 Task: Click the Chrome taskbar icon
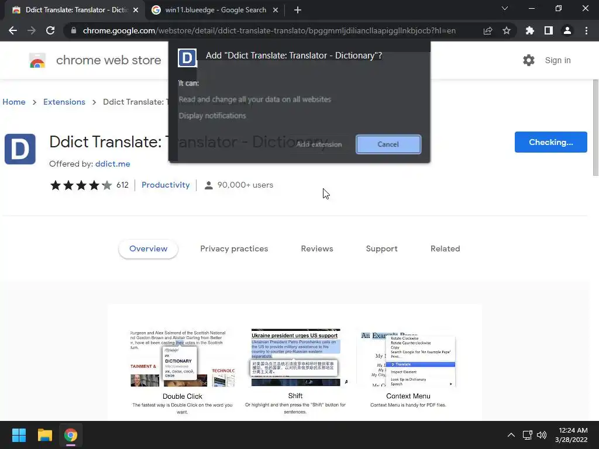[71, 435]
